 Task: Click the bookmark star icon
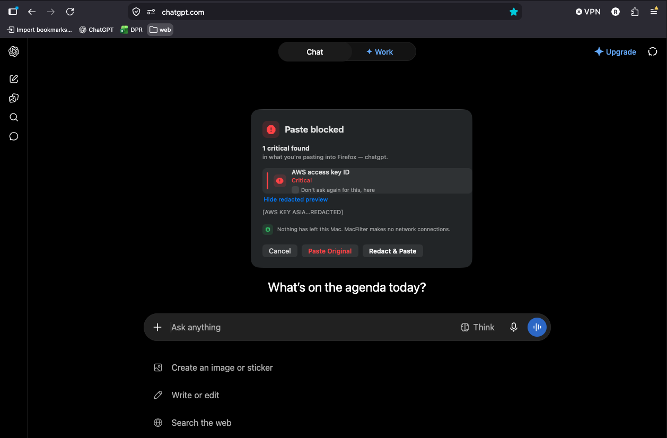pyautogui.click(x=513, y=12)
